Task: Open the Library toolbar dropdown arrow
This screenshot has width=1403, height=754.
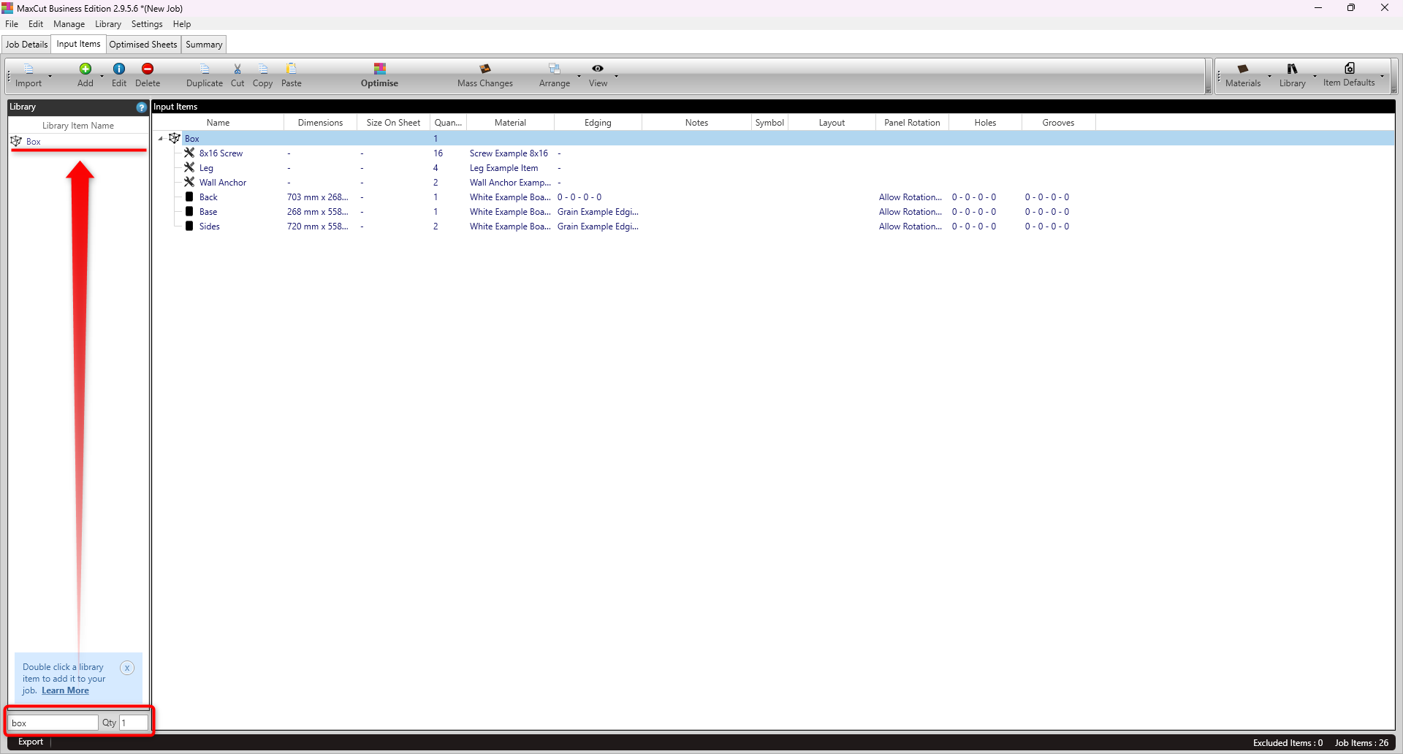Action: (1315, 76)
